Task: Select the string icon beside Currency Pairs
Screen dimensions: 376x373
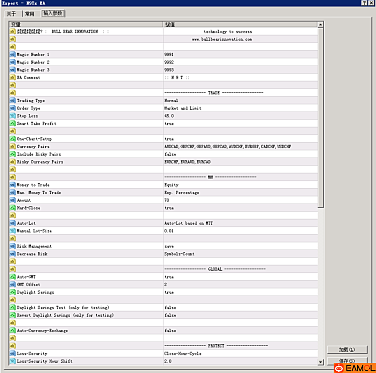Action: (12, 146)
